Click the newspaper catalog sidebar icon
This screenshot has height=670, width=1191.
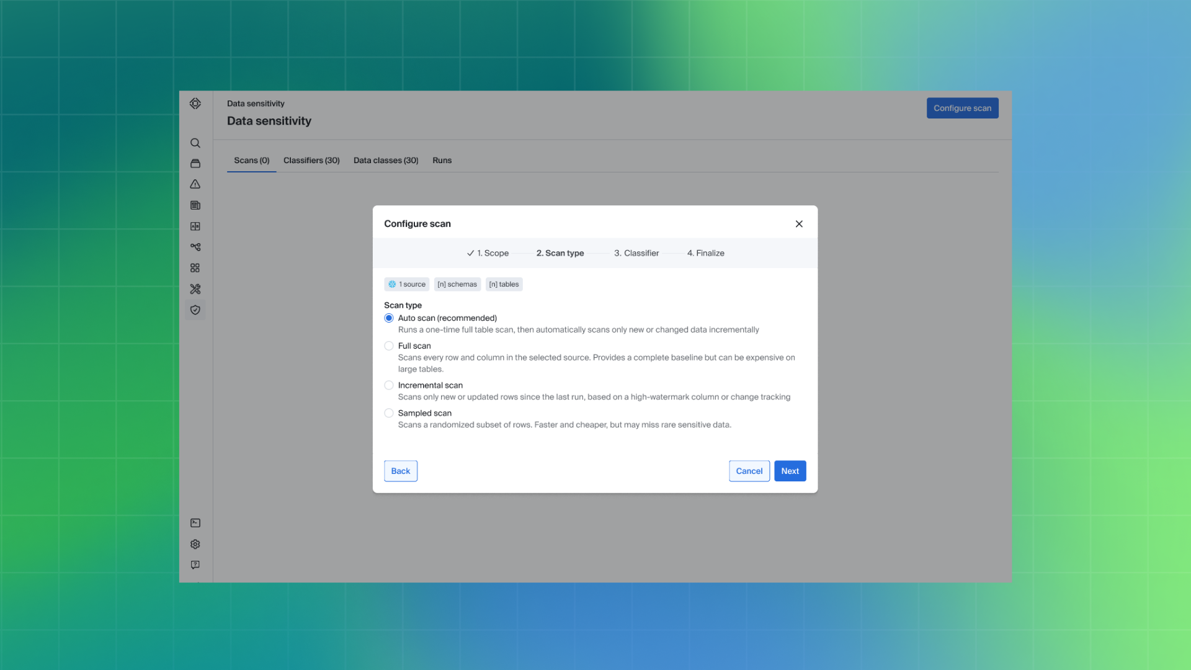(195, 205)
